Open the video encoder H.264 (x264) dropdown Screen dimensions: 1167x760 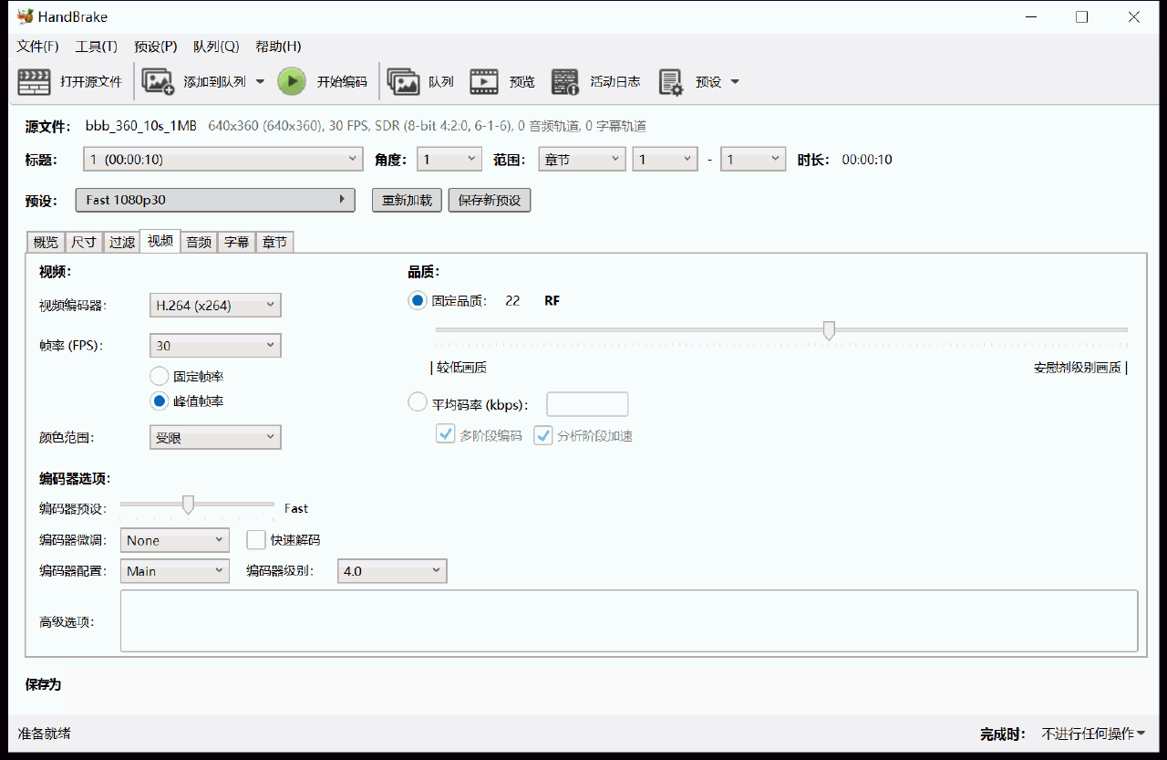(x=215, y=306)
